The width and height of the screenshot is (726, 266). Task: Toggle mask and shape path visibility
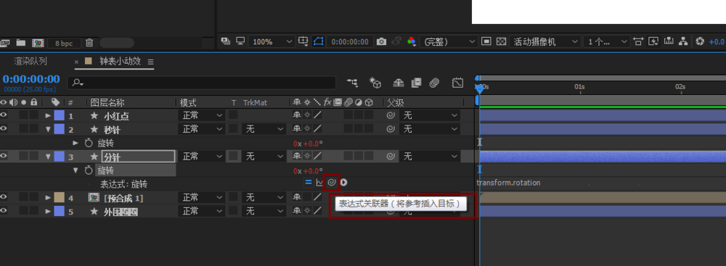coord(318,41)
